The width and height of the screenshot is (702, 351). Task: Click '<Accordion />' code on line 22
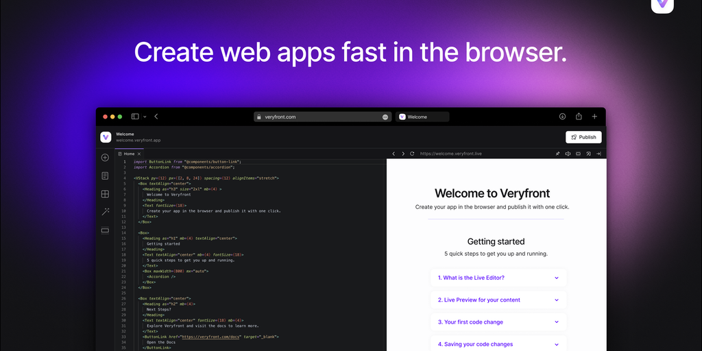pyautogui.click(x=161, y=277)
